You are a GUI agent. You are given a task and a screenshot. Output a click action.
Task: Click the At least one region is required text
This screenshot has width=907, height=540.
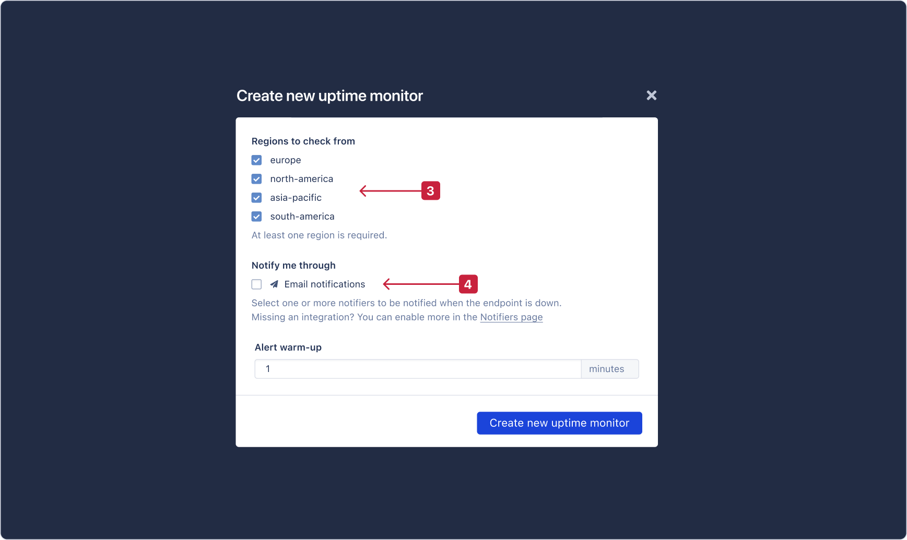pos(319,235)
